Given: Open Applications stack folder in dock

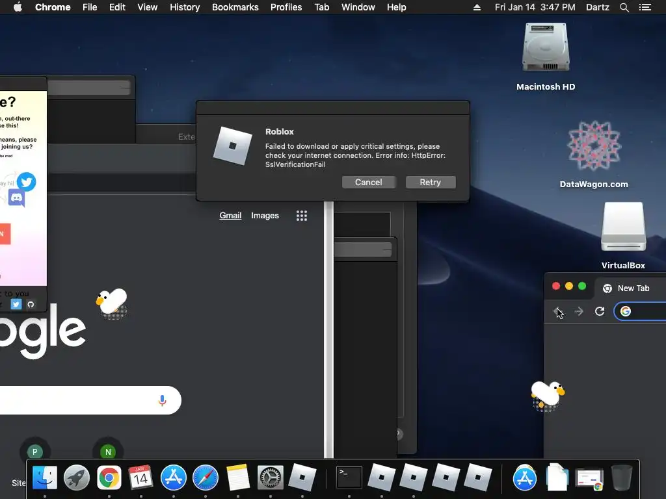Looking at the screenshot, I should [525, 478].
